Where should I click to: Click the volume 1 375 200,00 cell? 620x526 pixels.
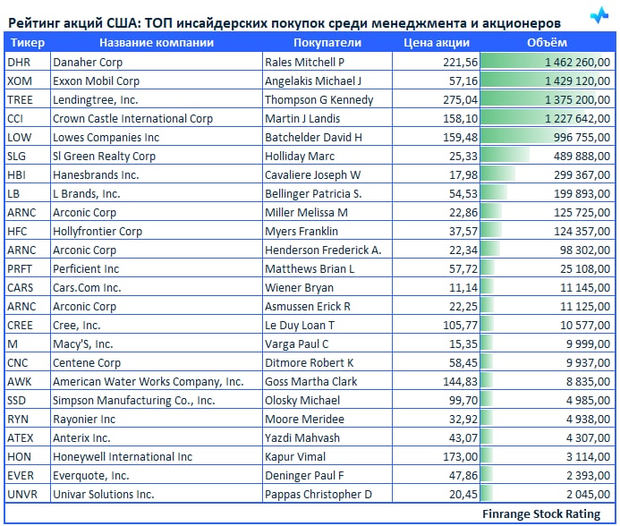(548, 99)
